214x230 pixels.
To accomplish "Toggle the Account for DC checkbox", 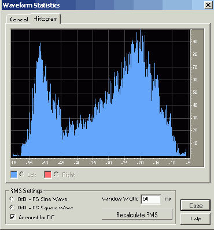I will [x=13, y=217].
